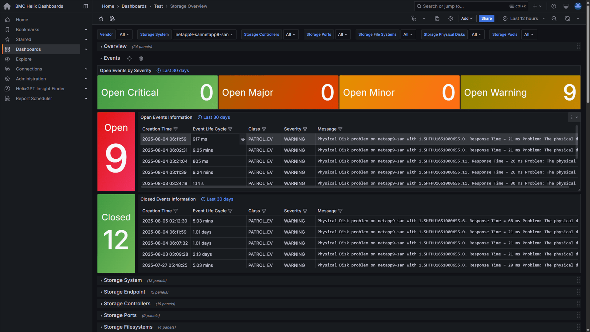Toggle Severity column filter in Open Events
590x332 pixels.
coord(305,129)
